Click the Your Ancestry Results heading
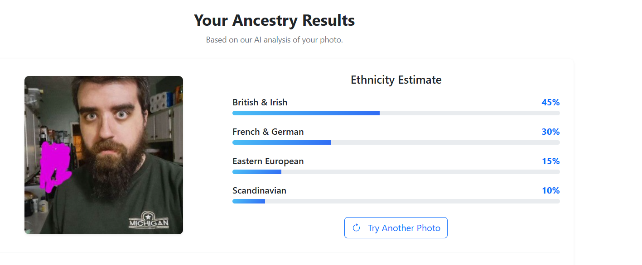The height and width of the screenshot is (265, 642). pyautogui.click(x=274, y=20)
